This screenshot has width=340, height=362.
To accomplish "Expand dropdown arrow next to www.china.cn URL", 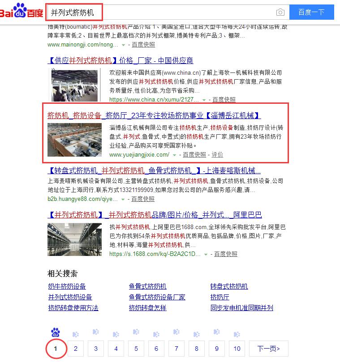I will click(204, 100).
